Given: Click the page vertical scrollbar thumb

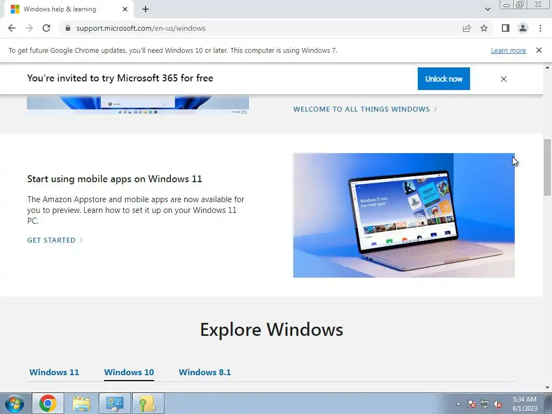Looking at the screenshot, I should point(548,167).
